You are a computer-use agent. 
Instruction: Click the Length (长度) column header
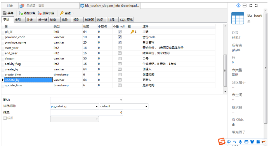pyautogui.click(x=90, y=26)
